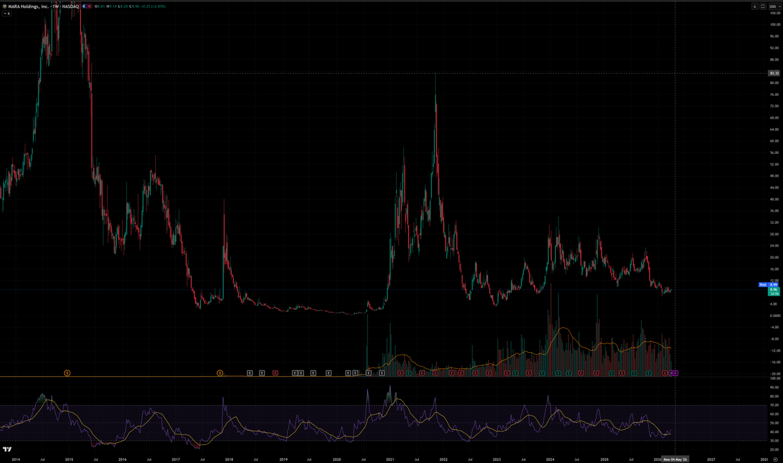This screenshot has width=783, height=463.
Task: Click the 2027 label on time axis
Action: (x=711, y=460)
